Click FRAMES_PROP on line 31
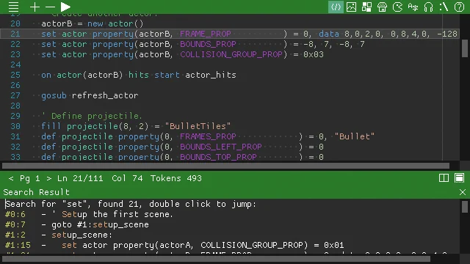Viewport: 470px width, 264px height. coord(208,136)
